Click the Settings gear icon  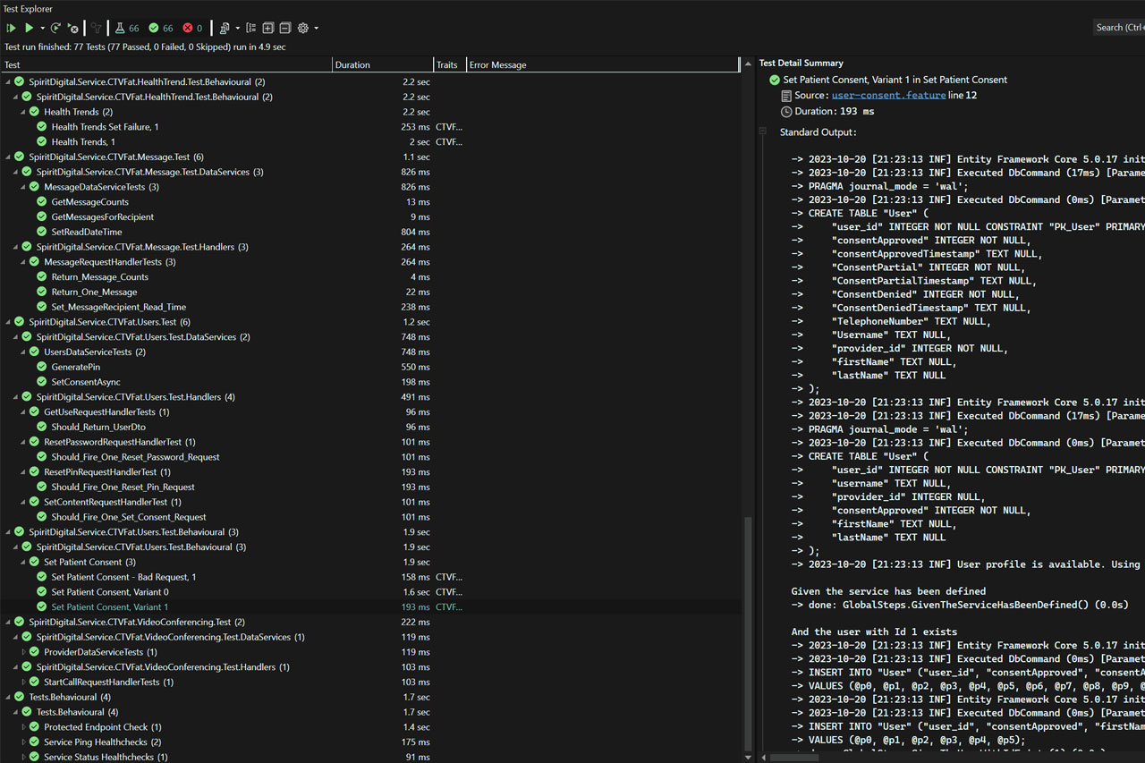pos(303,28)
